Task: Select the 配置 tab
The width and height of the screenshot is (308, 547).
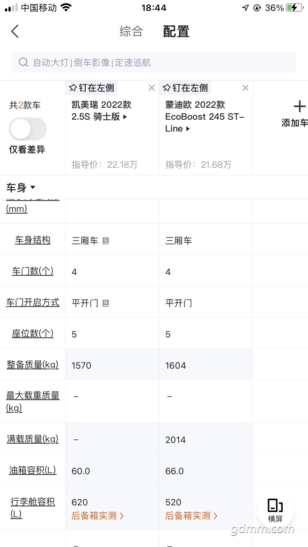Action: [176, 31]
